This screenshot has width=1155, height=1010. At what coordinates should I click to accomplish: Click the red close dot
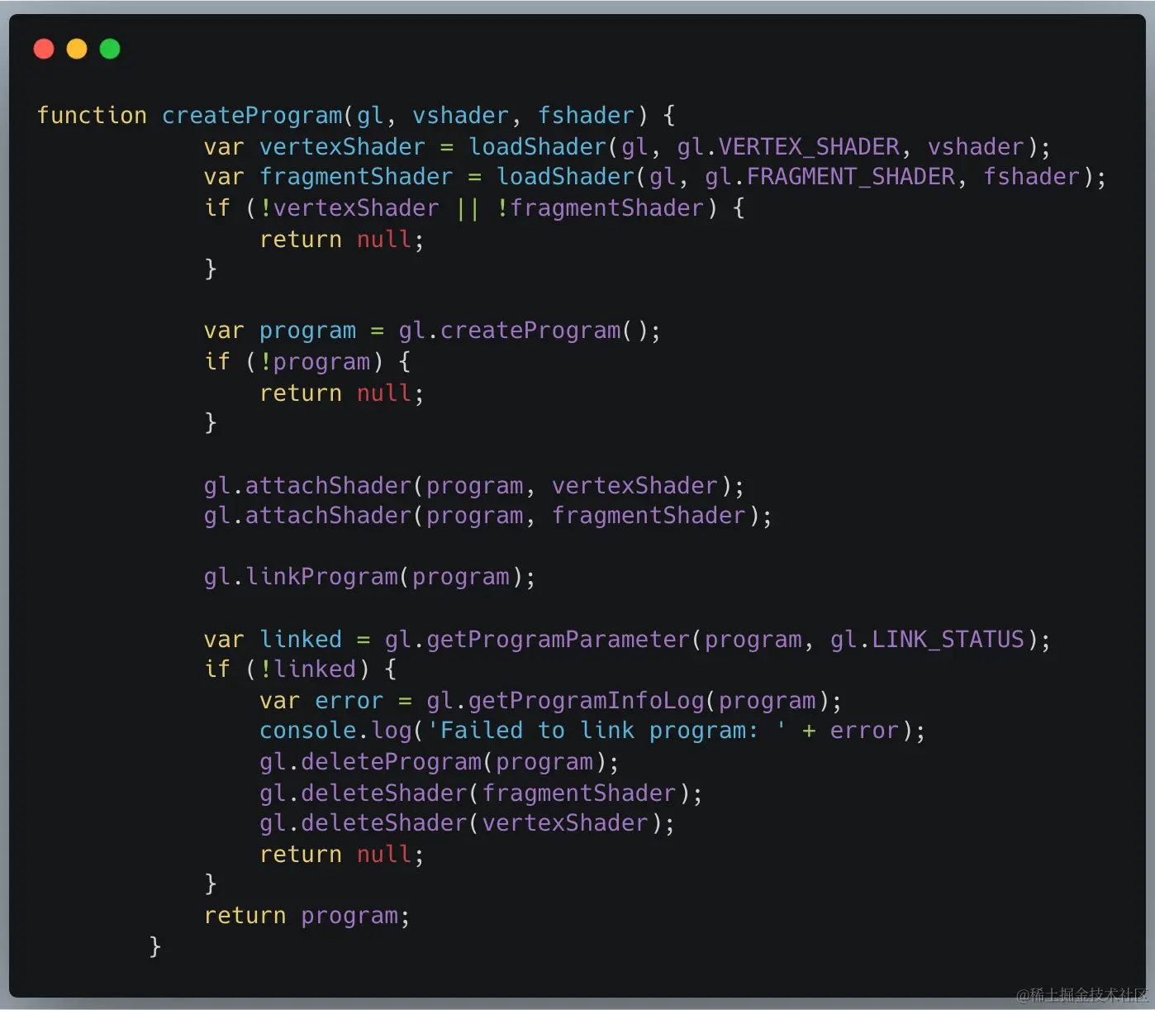(44, 50)
